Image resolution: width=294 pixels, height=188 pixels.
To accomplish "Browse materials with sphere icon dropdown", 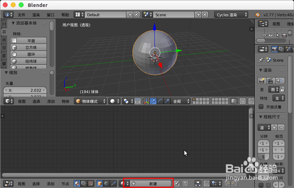I will point(124,184).
